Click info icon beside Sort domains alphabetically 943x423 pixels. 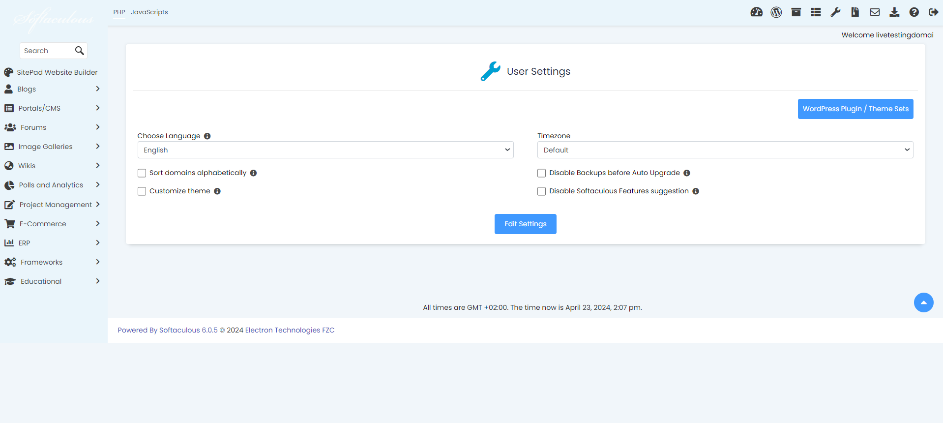coord(254,173)
